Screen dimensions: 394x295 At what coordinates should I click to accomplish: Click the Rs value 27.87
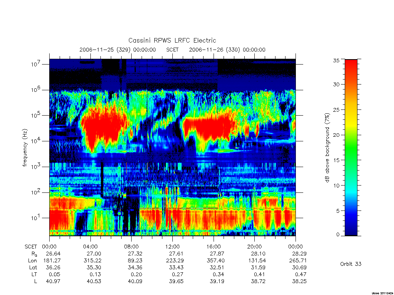tap(217, 254)
